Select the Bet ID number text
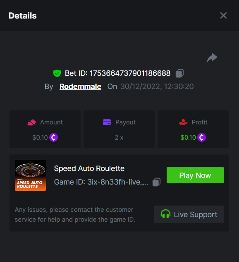This screenshot has height=262, width=239. point(130,73)
